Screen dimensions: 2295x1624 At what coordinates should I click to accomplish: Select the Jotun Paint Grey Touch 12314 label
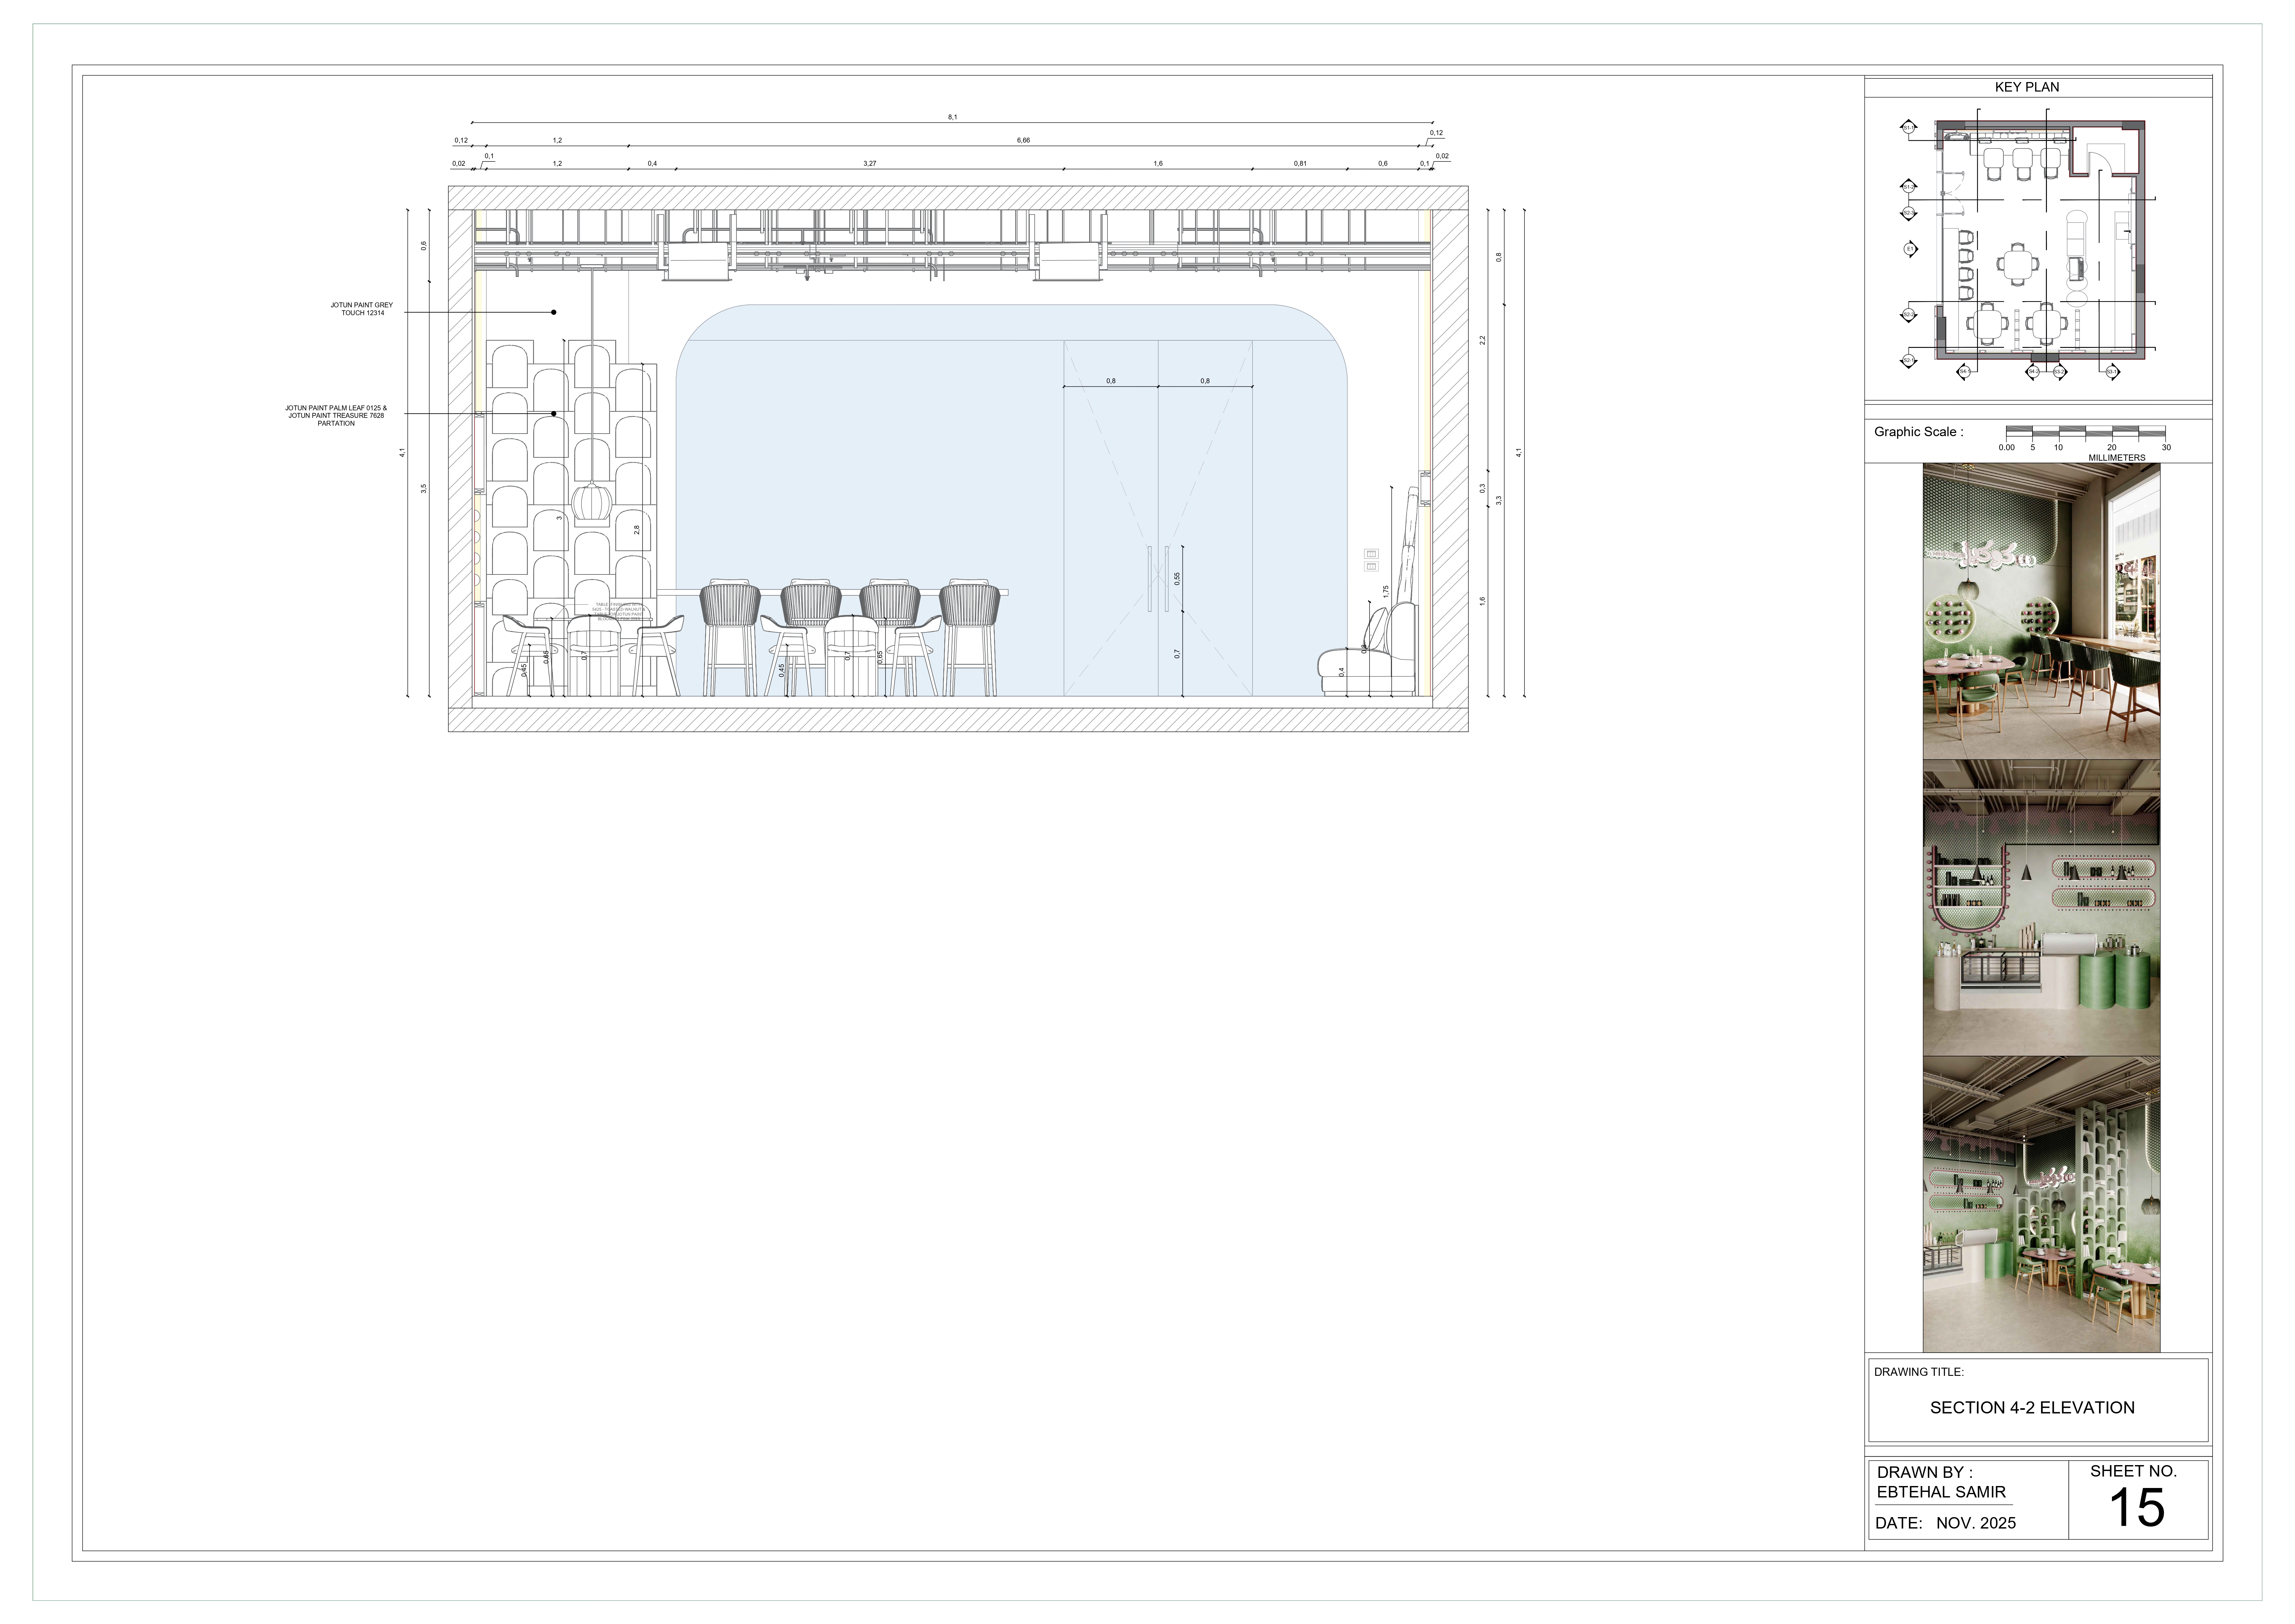(x=362, y=309)
